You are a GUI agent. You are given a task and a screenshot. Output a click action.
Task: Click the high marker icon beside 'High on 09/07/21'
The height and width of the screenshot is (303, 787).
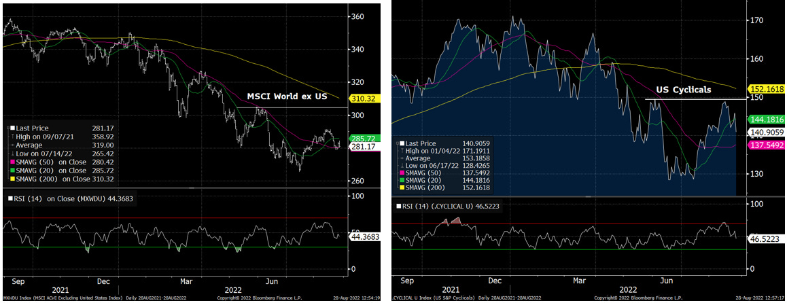point(12,137)
